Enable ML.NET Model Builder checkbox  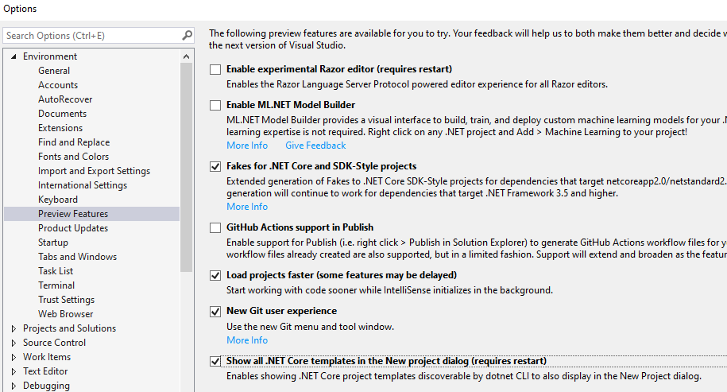215,105
